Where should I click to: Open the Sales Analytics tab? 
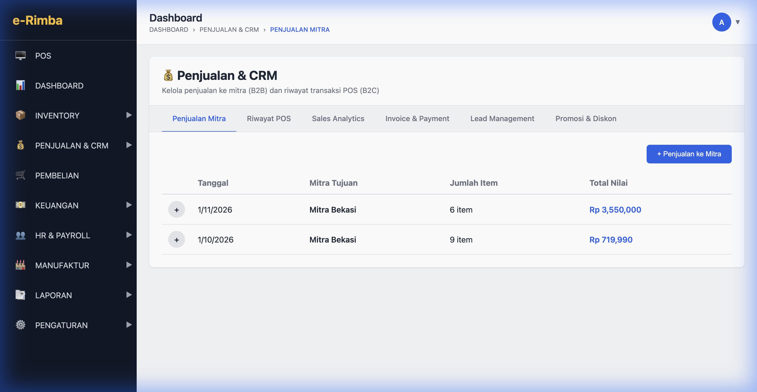point(338,119)
